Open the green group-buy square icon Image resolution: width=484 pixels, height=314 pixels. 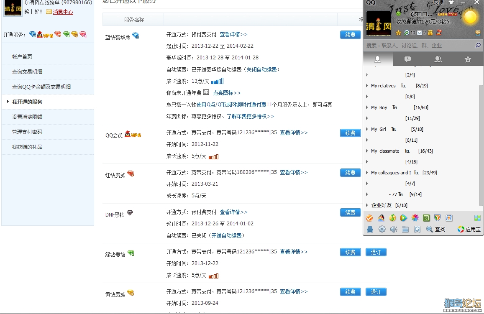[426, 218]
